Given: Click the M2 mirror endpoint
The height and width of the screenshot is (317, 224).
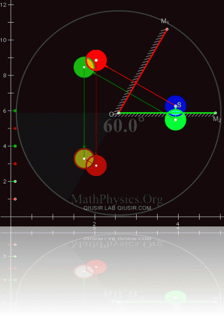Looking at the screenshot, I should (x=215, y=113).
